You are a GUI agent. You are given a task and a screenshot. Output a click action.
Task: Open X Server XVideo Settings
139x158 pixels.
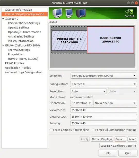point(24,23)
